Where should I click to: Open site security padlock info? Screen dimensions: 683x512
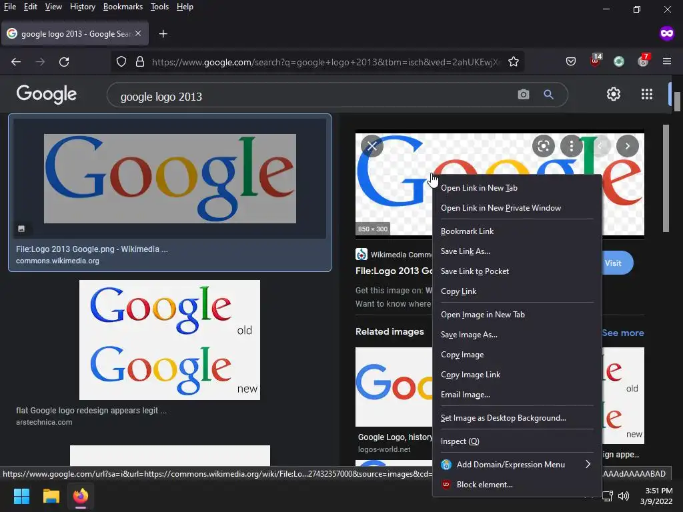click(x=140, y=62)
